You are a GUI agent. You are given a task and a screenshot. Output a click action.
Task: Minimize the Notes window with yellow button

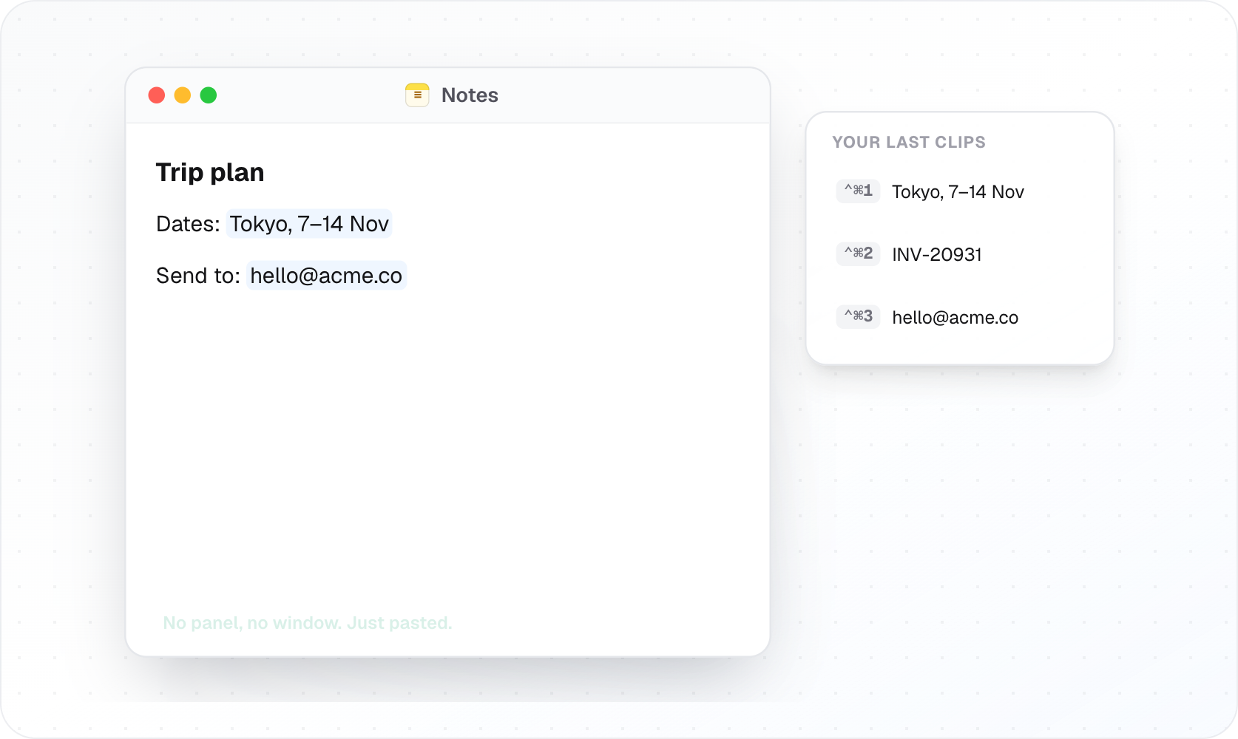coord(183,95)
